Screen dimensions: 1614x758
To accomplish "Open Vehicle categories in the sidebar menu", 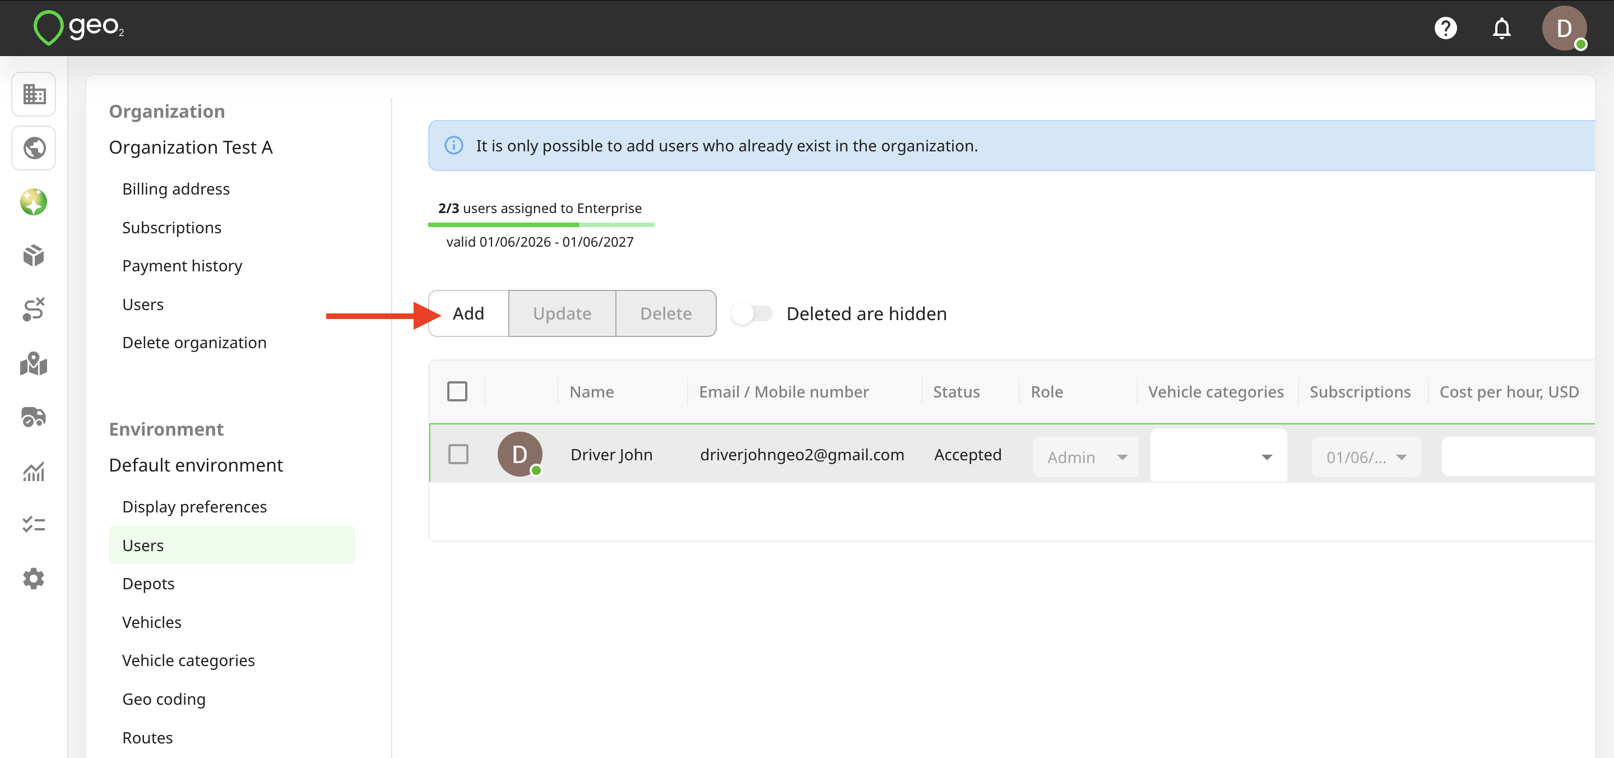I will pos(189,660).
